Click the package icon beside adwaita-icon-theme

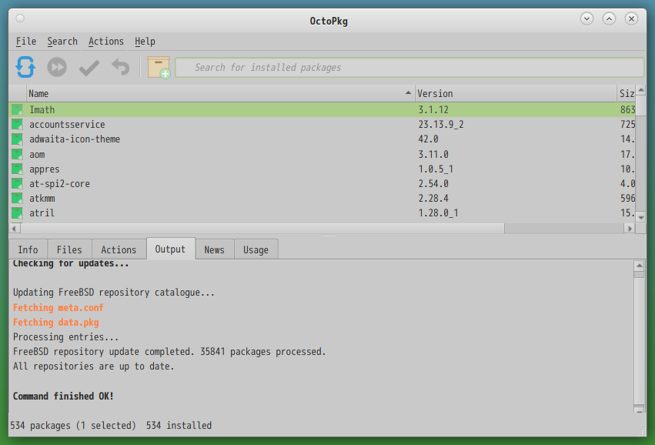click(17, 139)
